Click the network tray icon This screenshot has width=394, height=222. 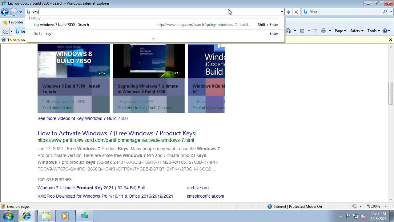(356, 216)
